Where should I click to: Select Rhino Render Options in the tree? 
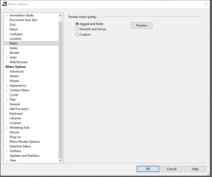click(25, 142)
